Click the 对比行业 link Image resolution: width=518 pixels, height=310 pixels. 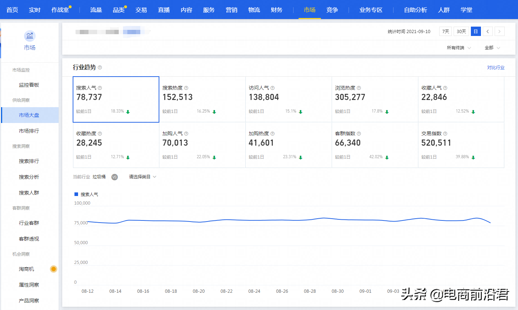[496, 68]
